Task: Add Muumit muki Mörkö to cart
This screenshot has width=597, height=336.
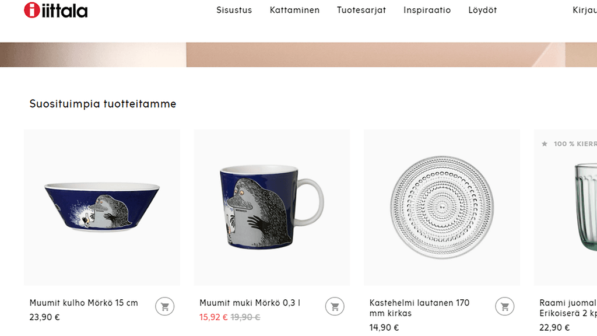Action: coord(335,306)
